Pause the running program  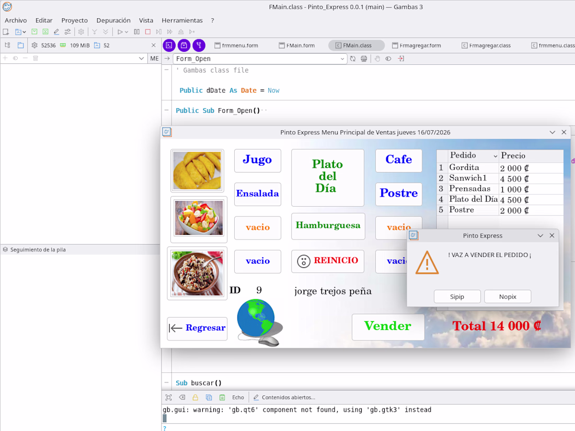137,32
